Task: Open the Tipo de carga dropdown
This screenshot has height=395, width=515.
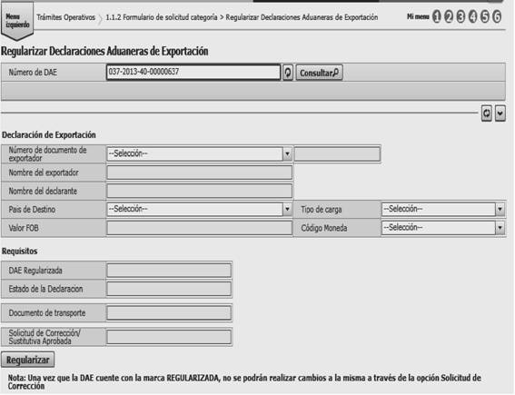Action: tap(442, 209)
